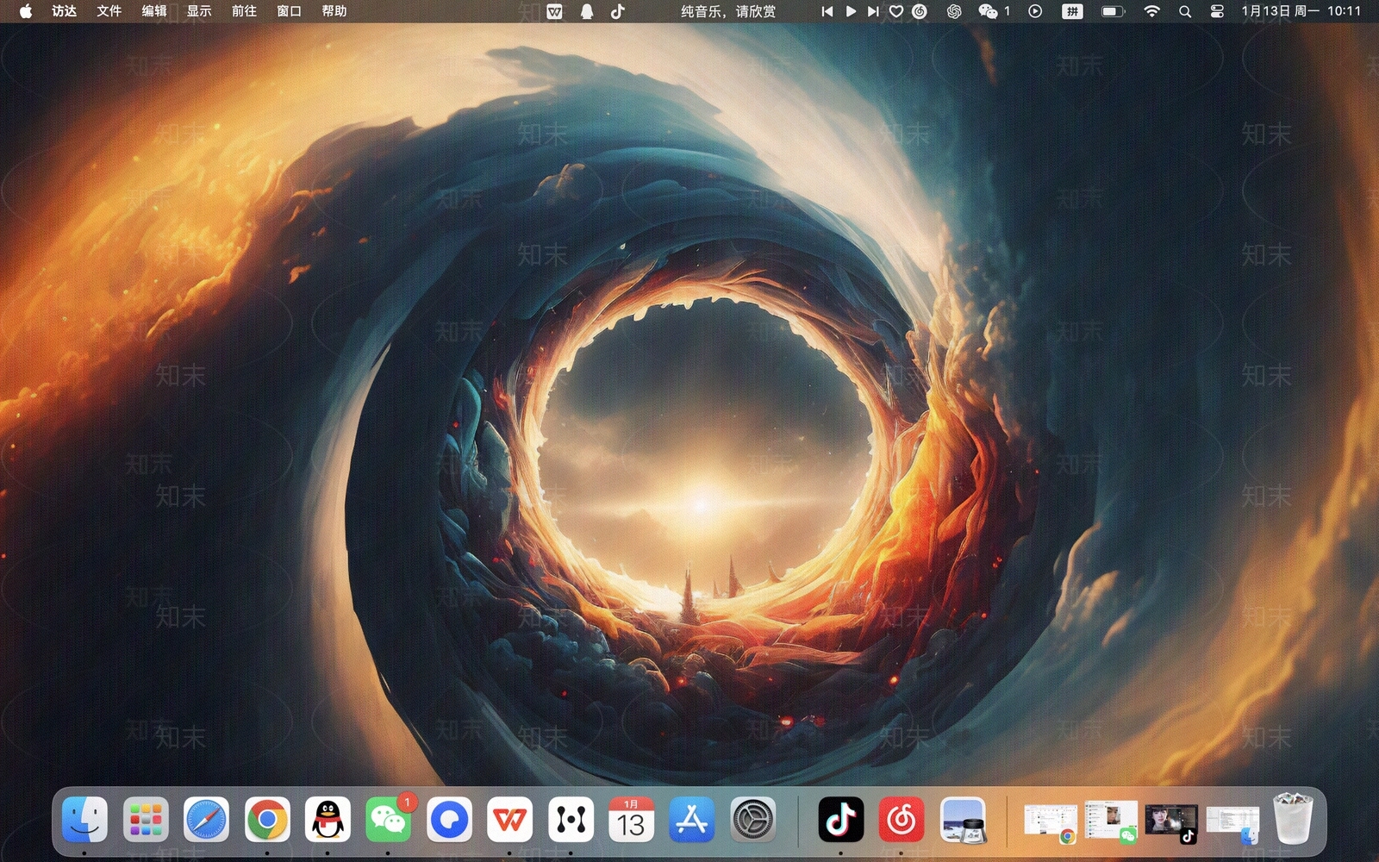Open the 前往 menu
Image resolution: width=1379 pixels, height=862 pixels.
pos(244,11)
